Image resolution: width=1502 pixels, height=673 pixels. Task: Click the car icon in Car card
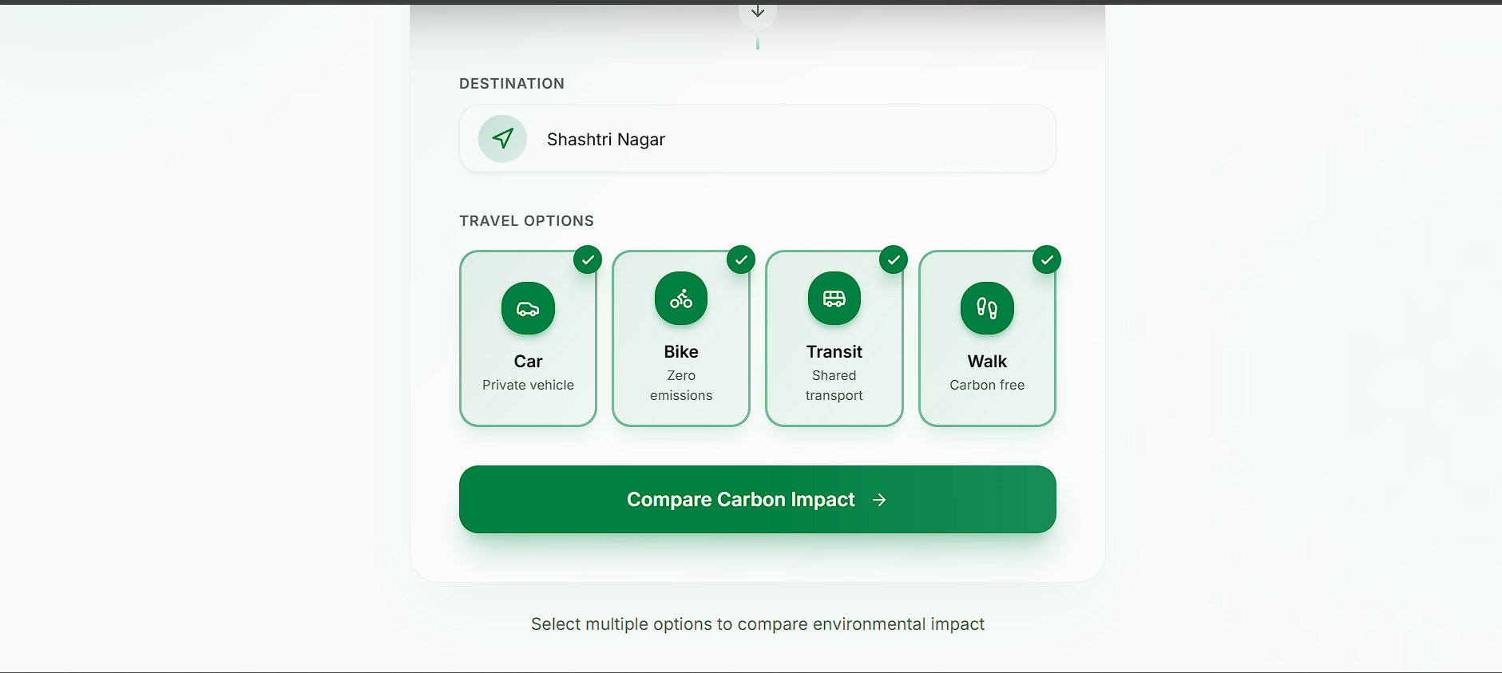click(x=528, y=309)
